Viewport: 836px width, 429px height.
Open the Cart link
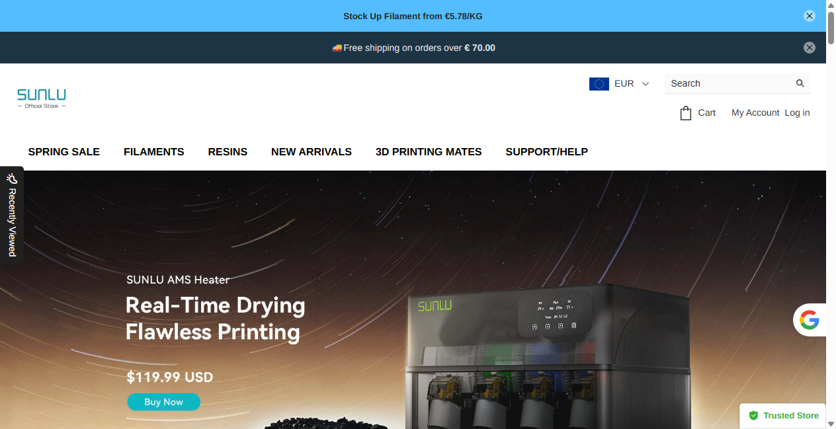(x=707, y=113)
